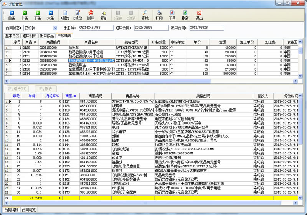
Task: Click the 线路板 material row
Action: point(151,106)
